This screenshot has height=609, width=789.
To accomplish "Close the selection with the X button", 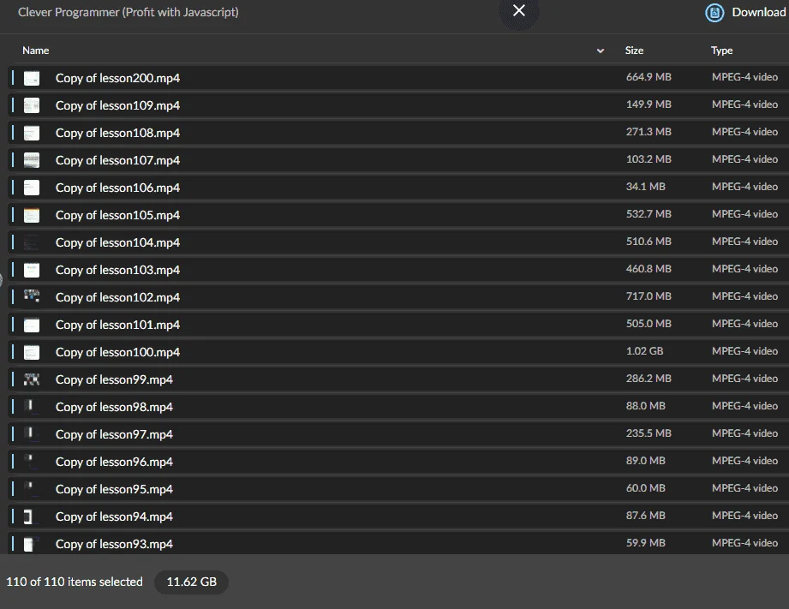I will [519, 10].
